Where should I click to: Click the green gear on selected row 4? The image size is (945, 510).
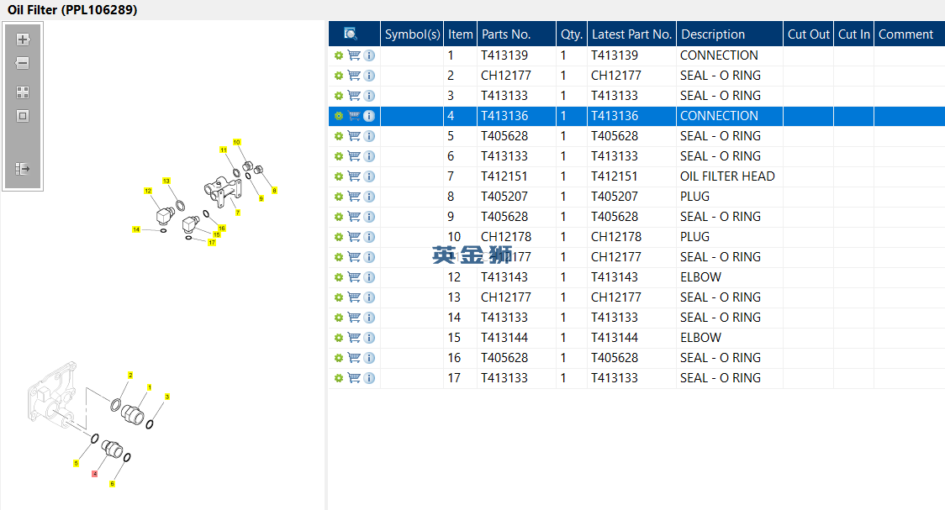(339, 116)
